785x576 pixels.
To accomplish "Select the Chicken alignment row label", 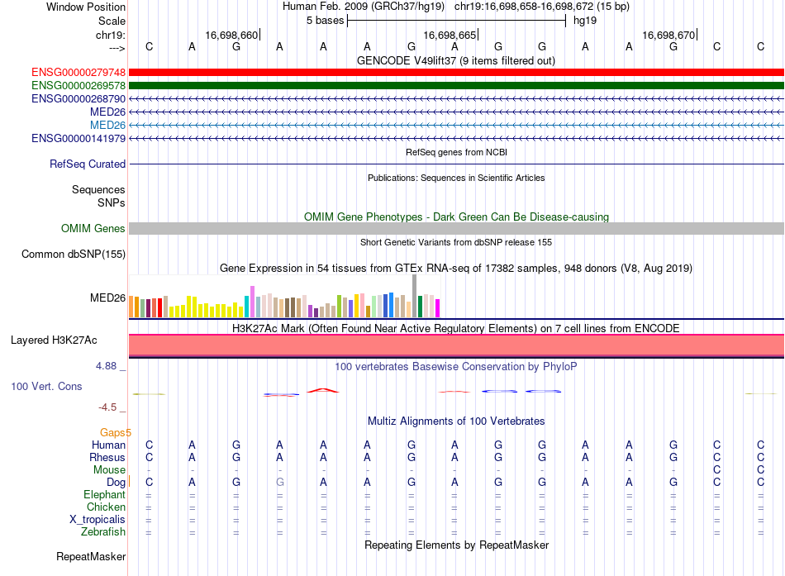I will [106, 507].
